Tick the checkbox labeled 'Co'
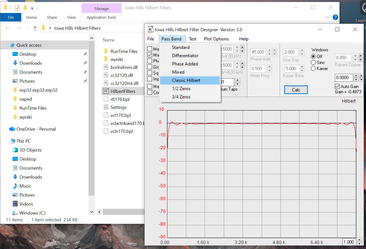The image size is (366, 249). point(150,92)
